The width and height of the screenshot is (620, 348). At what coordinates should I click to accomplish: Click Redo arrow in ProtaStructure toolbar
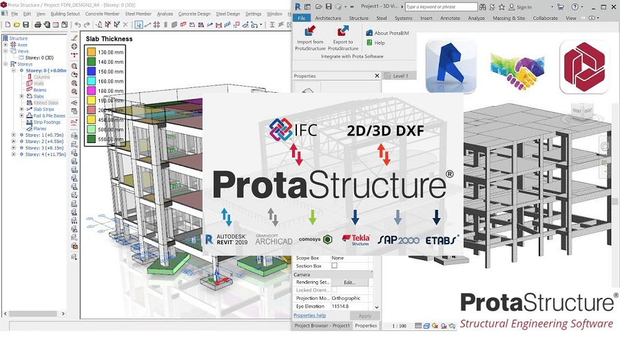(x=87, y=25)
